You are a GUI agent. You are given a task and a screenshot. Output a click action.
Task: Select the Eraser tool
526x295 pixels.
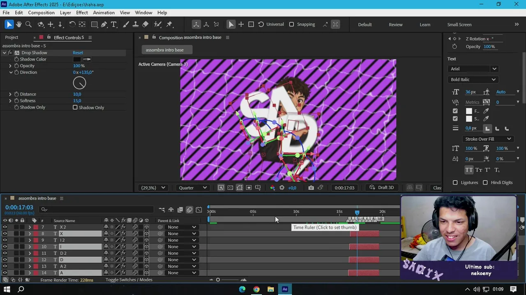[145, 24]
